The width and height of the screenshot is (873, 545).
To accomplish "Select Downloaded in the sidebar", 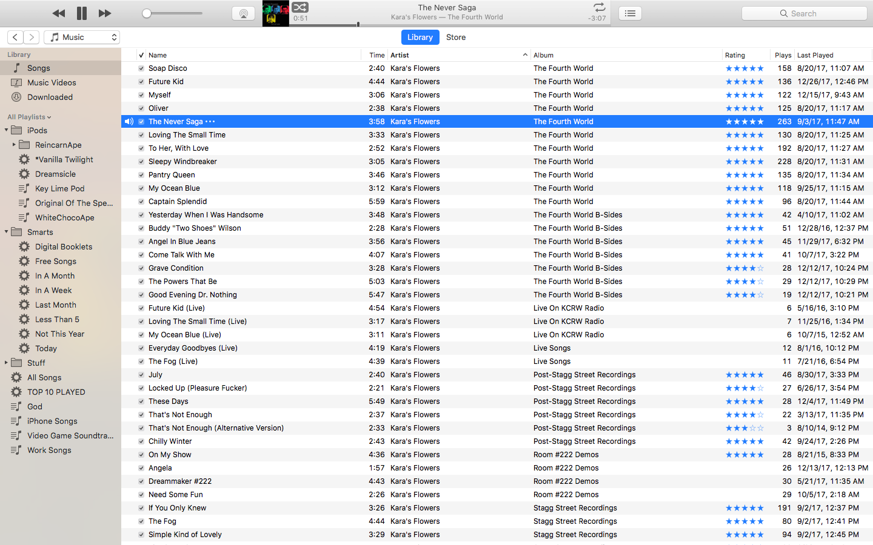I will click(x=61, y=97).
